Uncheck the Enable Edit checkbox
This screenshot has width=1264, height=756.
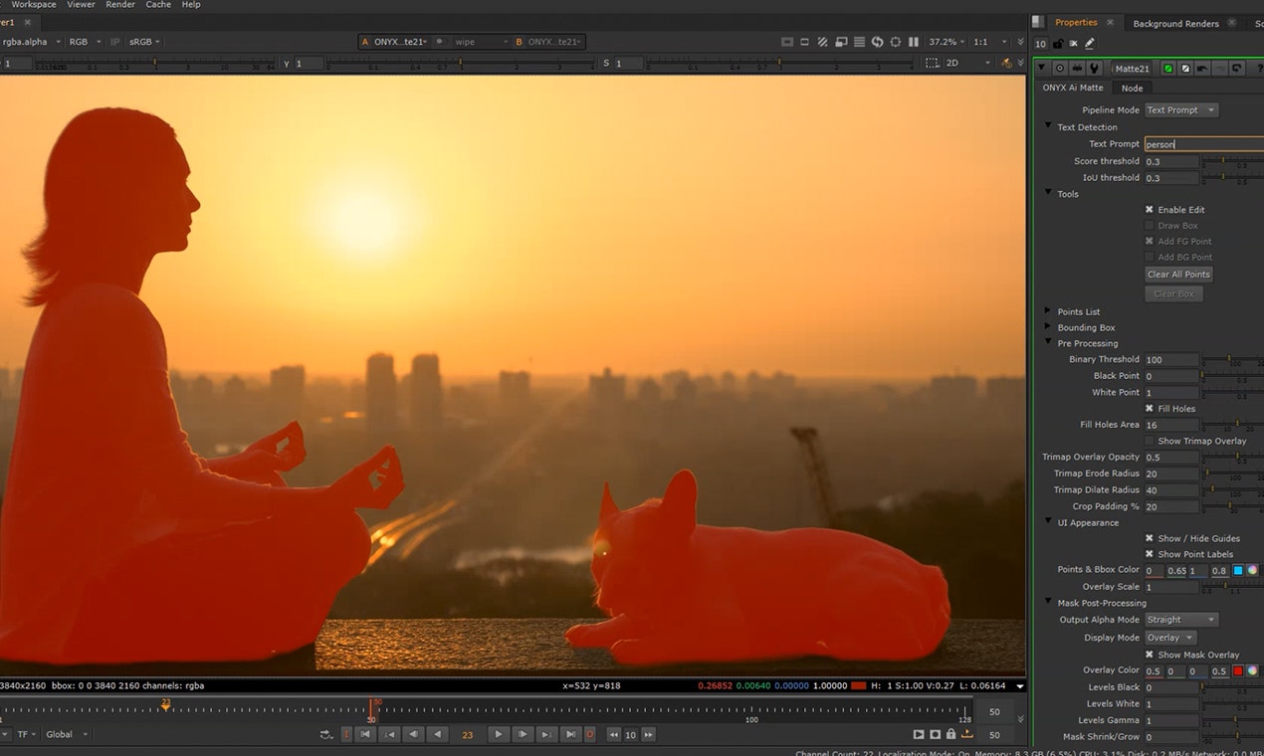coord(1150,210)
